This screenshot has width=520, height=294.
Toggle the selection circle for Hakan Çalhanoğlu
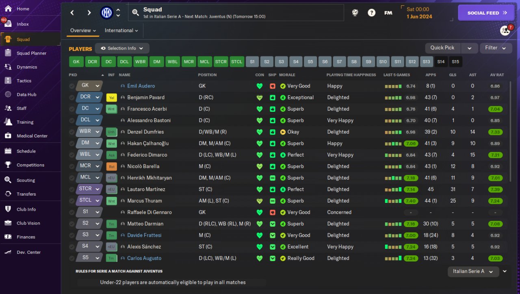click(x=72, y=144)
